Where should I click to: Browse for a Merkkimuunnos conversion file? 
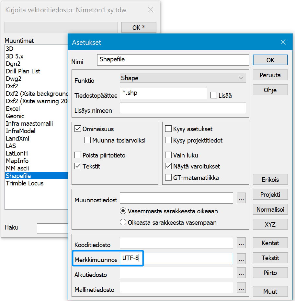pos(241,258)
